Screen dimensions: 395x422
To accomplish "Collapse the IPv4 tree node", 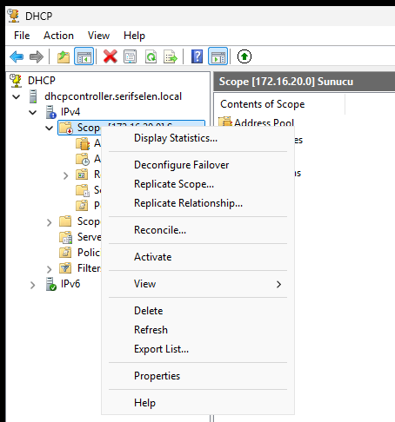I will 33,112.
